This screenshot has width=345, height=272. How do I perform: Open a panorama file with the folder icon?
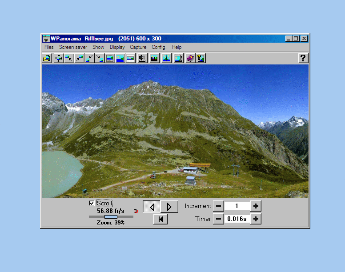click(47, 58)
